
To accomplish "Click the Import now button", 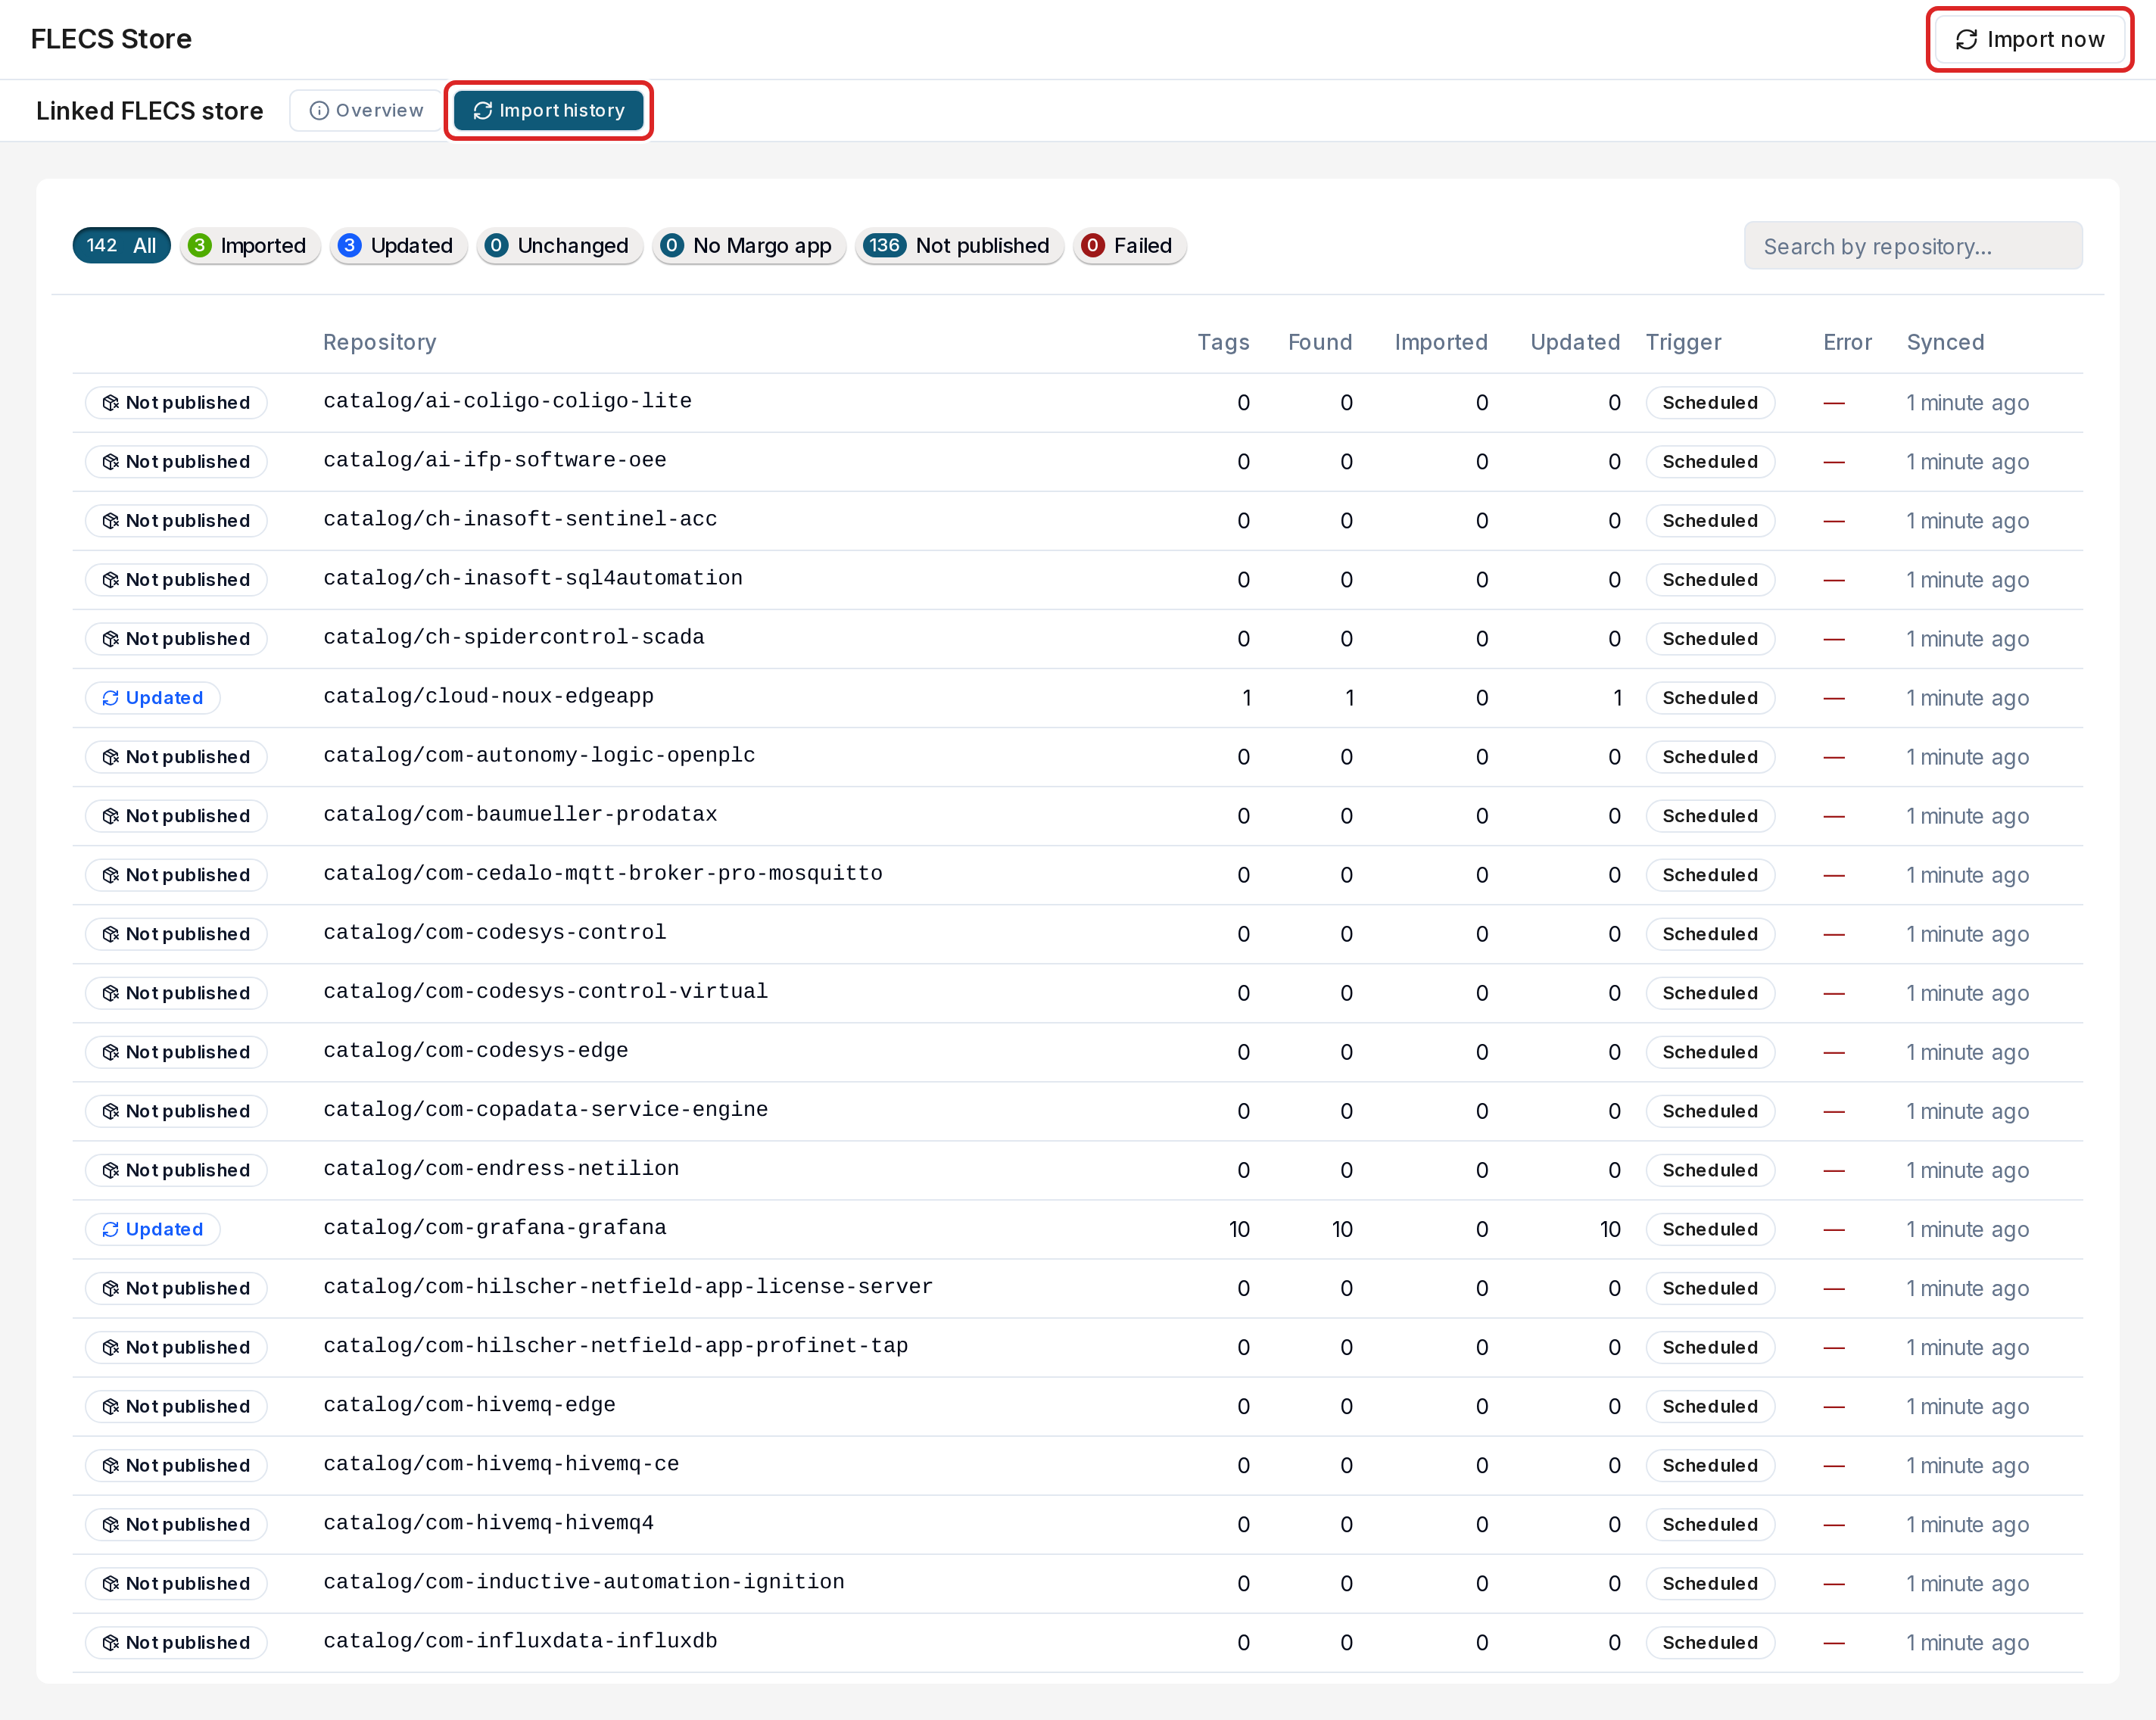I will [x=2030, y=39].
